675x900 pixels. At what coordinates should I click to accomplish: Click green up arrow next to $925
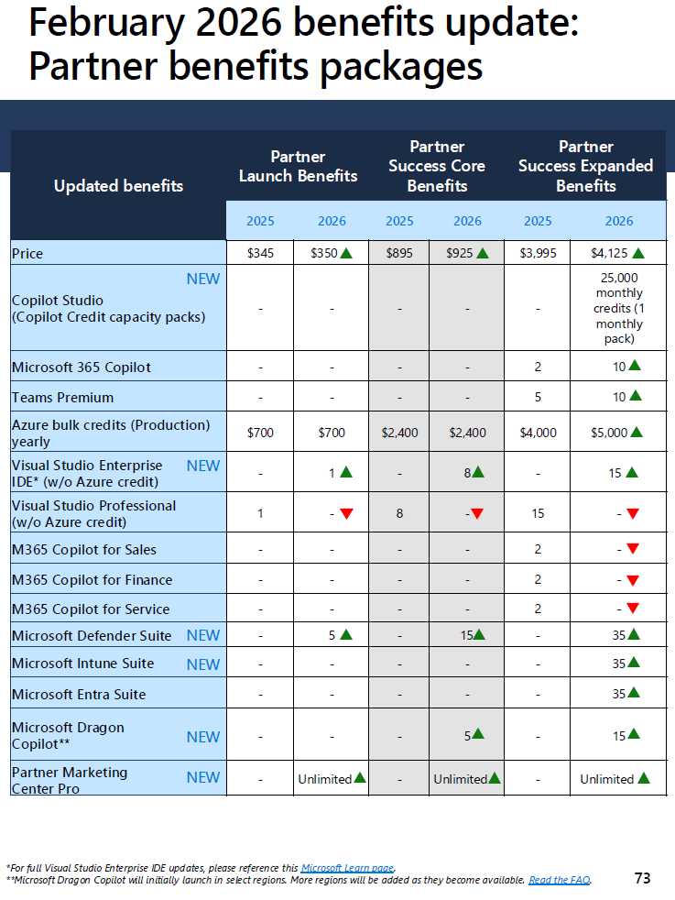483,253
